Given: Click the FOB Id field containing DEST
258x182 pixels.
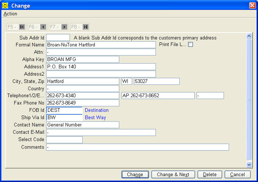Looking at the screenshot, I should (x=64, y=110).
